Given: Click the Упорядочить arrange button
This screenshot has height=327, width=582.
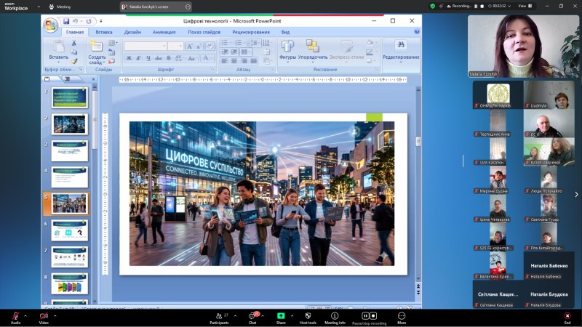Looking at the screenshot, I should tap(312, 49).
